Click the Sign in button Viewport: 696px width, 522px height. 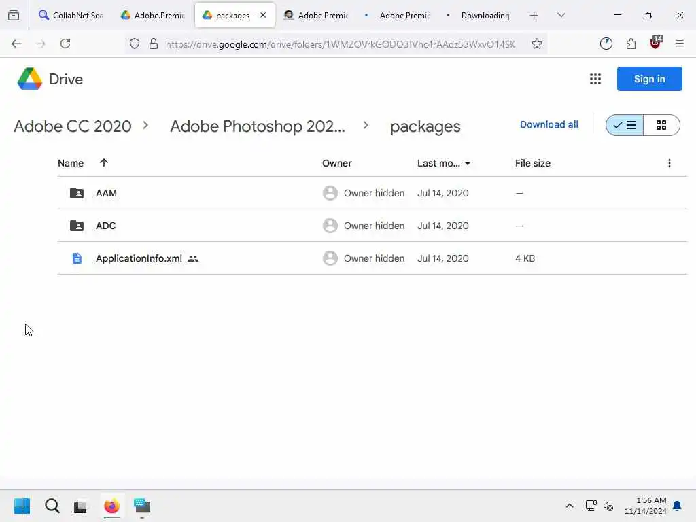(649, 79)
